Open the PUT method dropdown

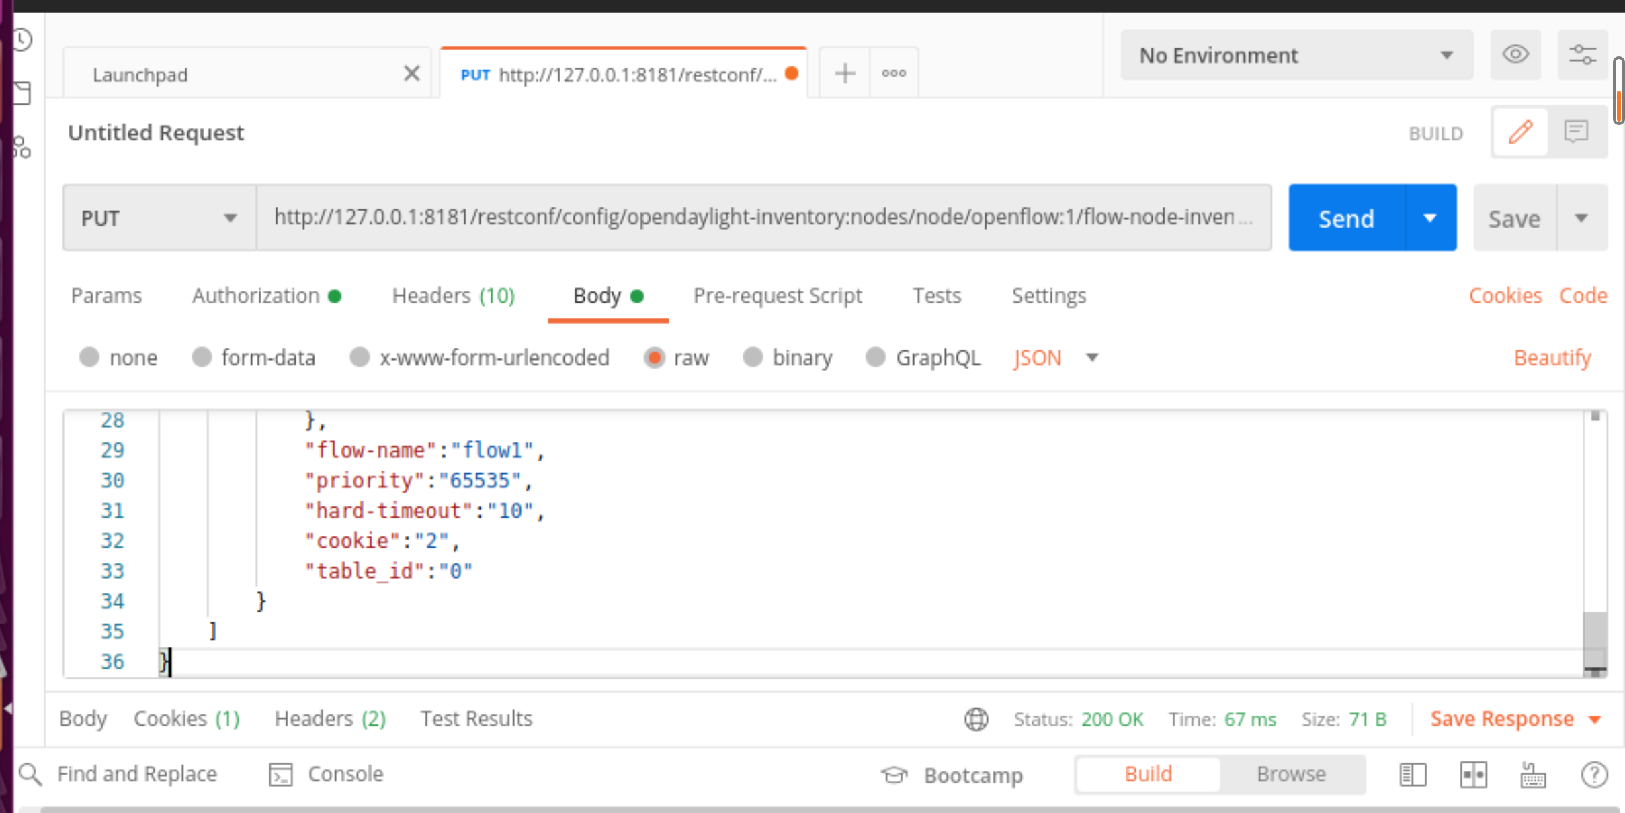point(159,218)
